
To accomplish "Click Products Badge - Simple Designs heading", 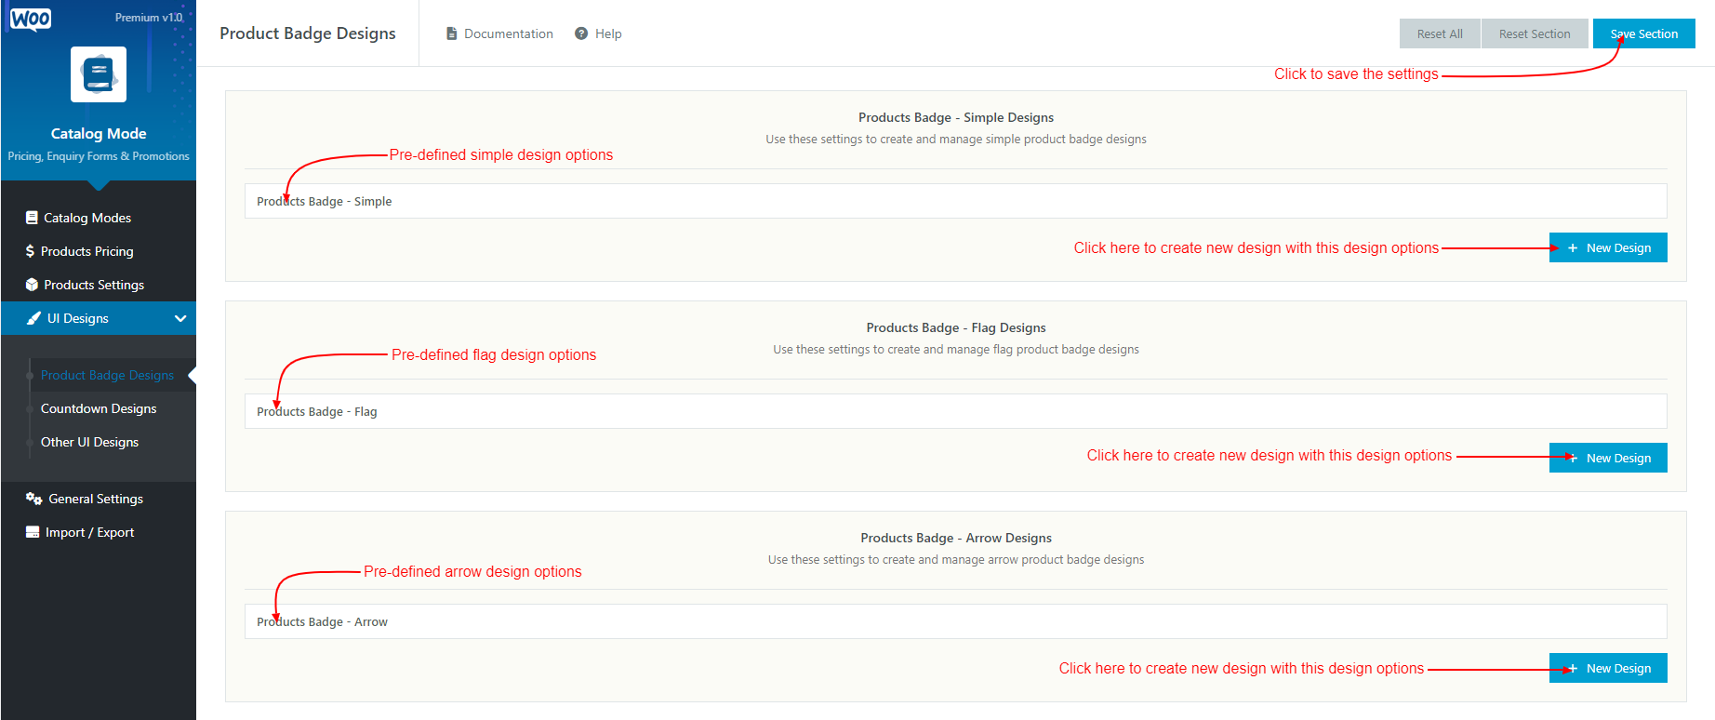I will tap(956, 117).
